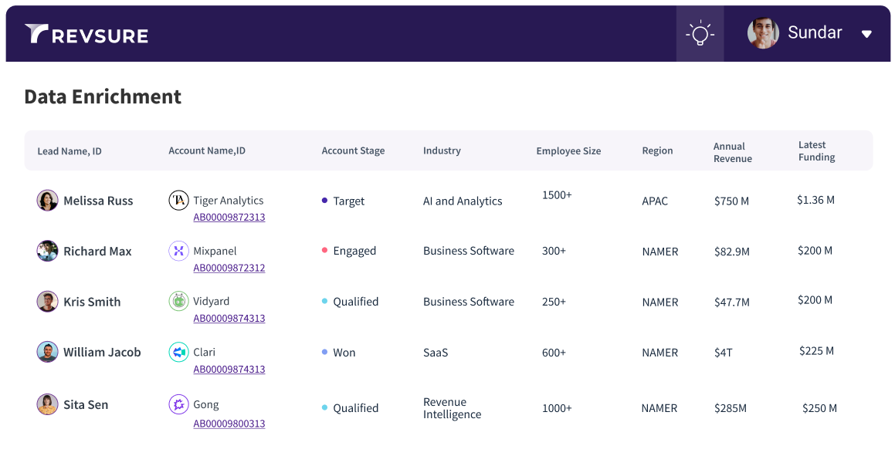Click Sita Sen avatar photo
The height and width of the screenshot is (456, 895).
coord(47,404)
